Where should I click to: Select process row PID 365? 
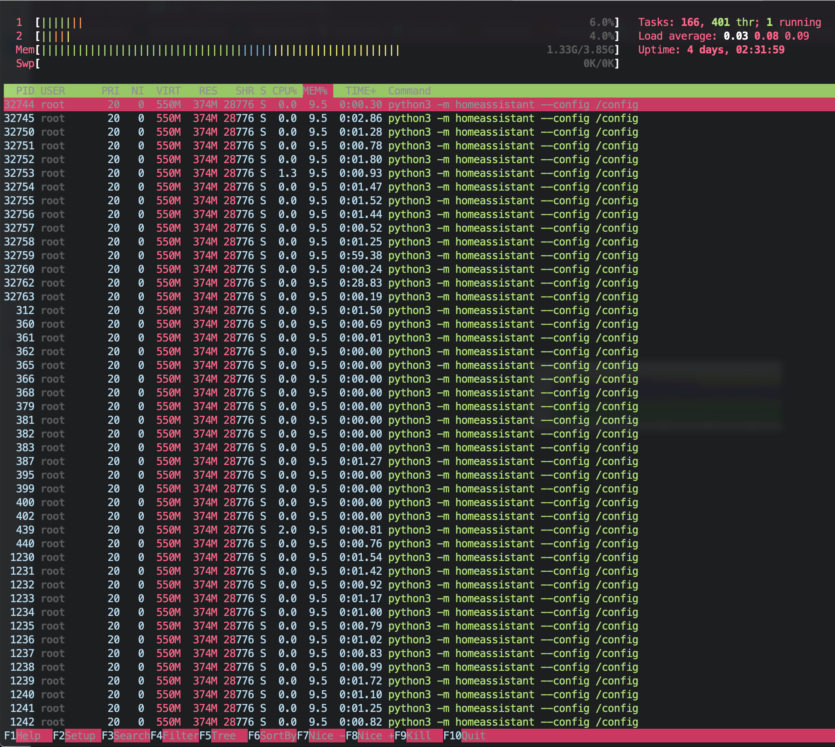click(x=419, y=365)
